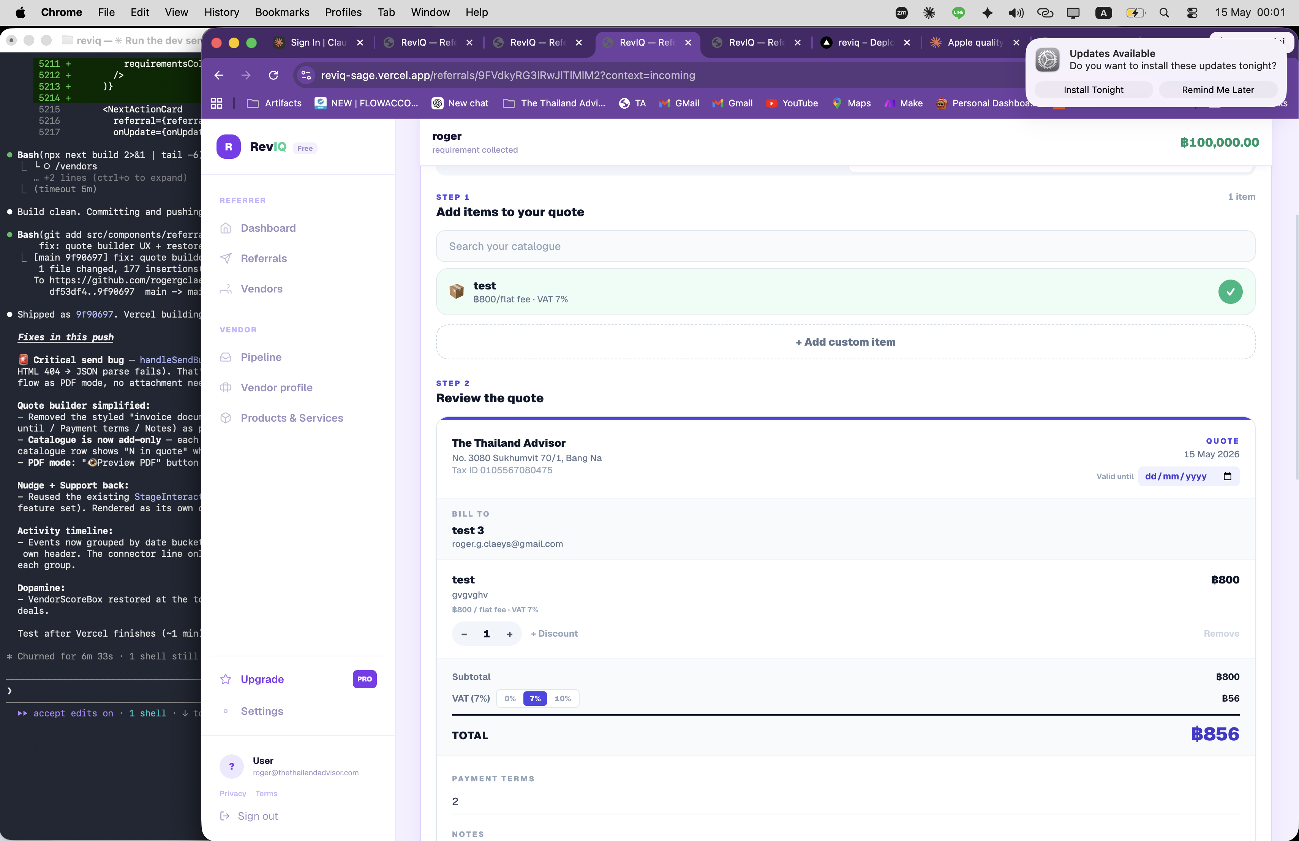Click the LINE icon in menu bar
Screen dimensions: 1299x841
(x=958, y=13)
